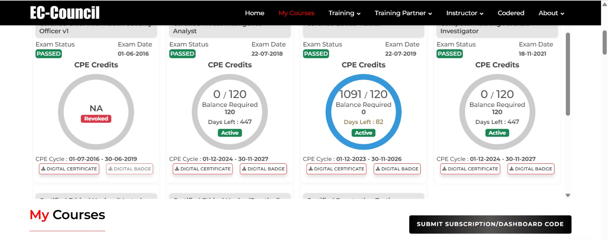
Task: Click exam date 18-11-2021
Action: click(x=532, y=54)
